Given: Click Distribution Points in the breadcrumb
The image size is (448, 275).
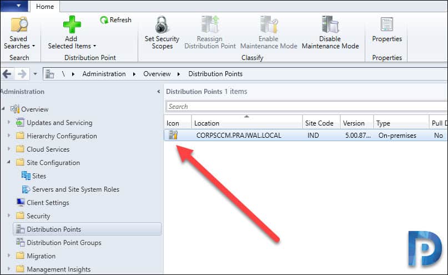Looking at the screenshot, I should point(215,74).
